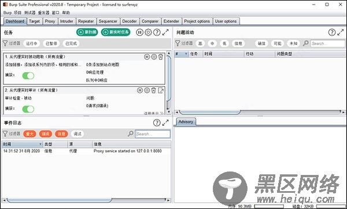Toggle the 已完成 task filter

click(x=71, y=43)
